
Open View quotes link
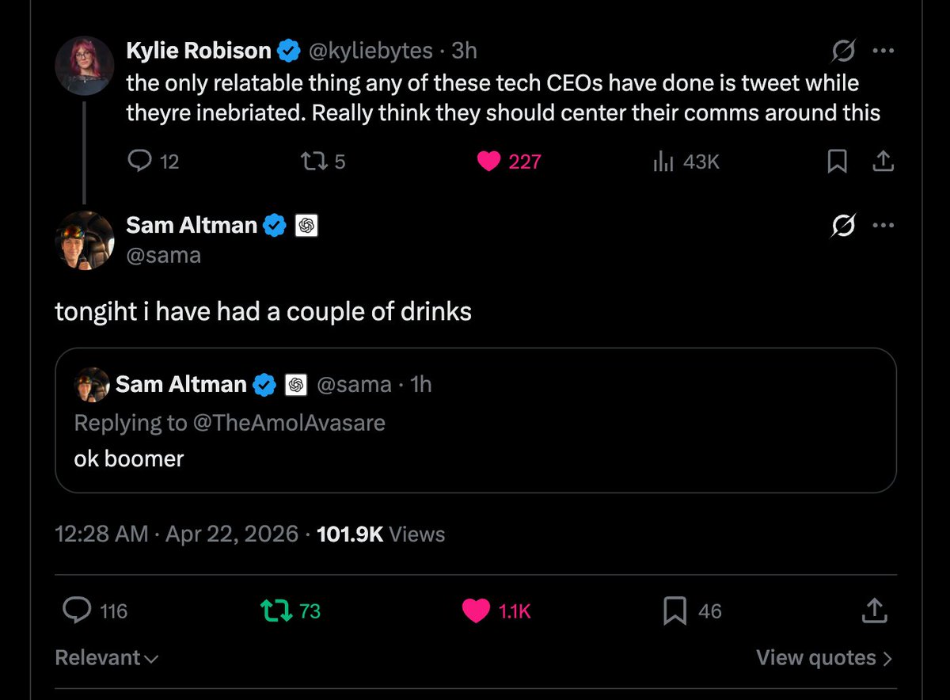[x=824, y=658]
